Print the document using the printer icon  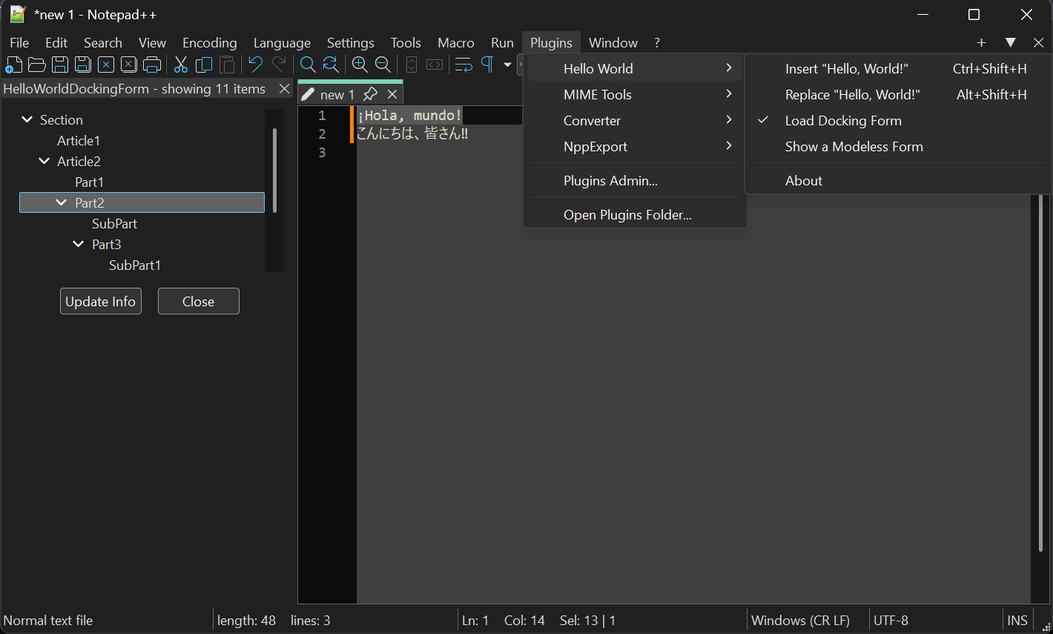pyautogui.click(x=152, y=65)
